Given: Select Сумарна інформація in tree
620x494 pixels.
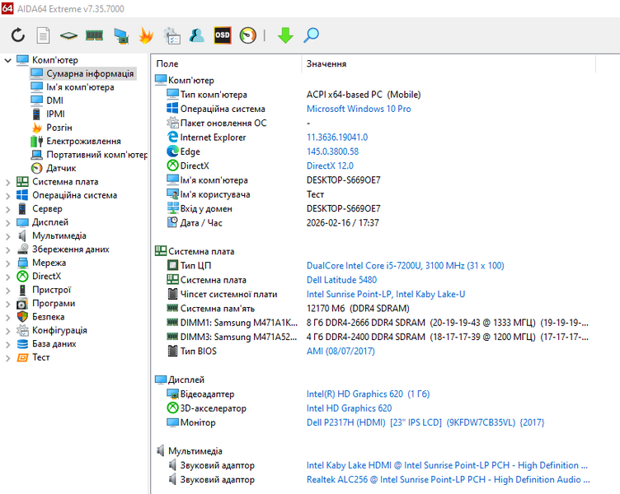Looking at the screenshot, I should point(83,73).
